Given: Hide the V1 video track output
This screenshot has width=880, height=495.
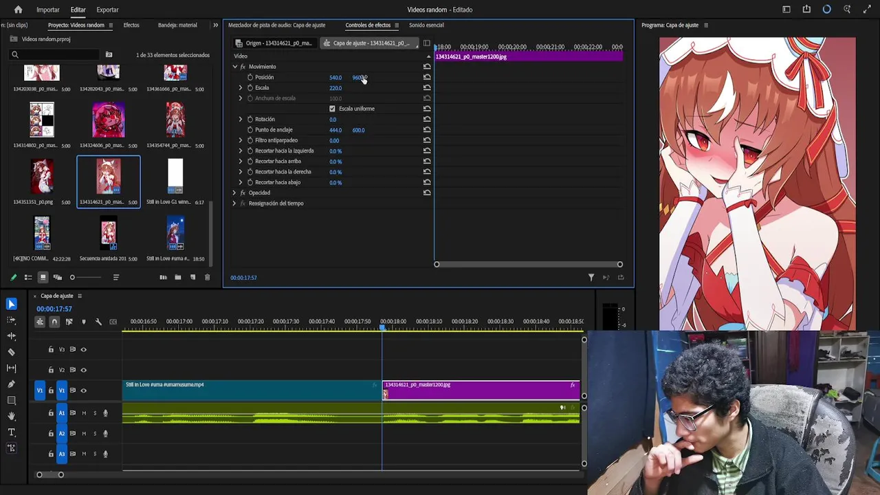Looking at the screenshot, I should tap(84, 390).
